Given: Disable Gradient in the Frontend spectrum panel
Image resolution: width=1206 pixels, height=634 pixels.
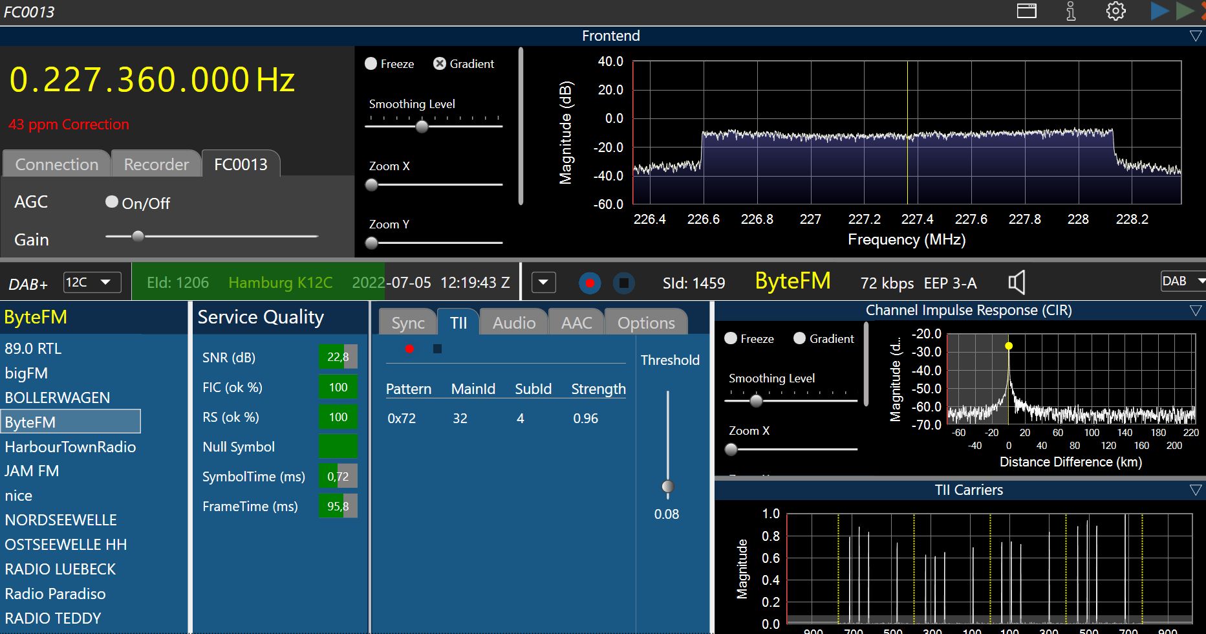Looking at the screenshot, I should (440, 63).
